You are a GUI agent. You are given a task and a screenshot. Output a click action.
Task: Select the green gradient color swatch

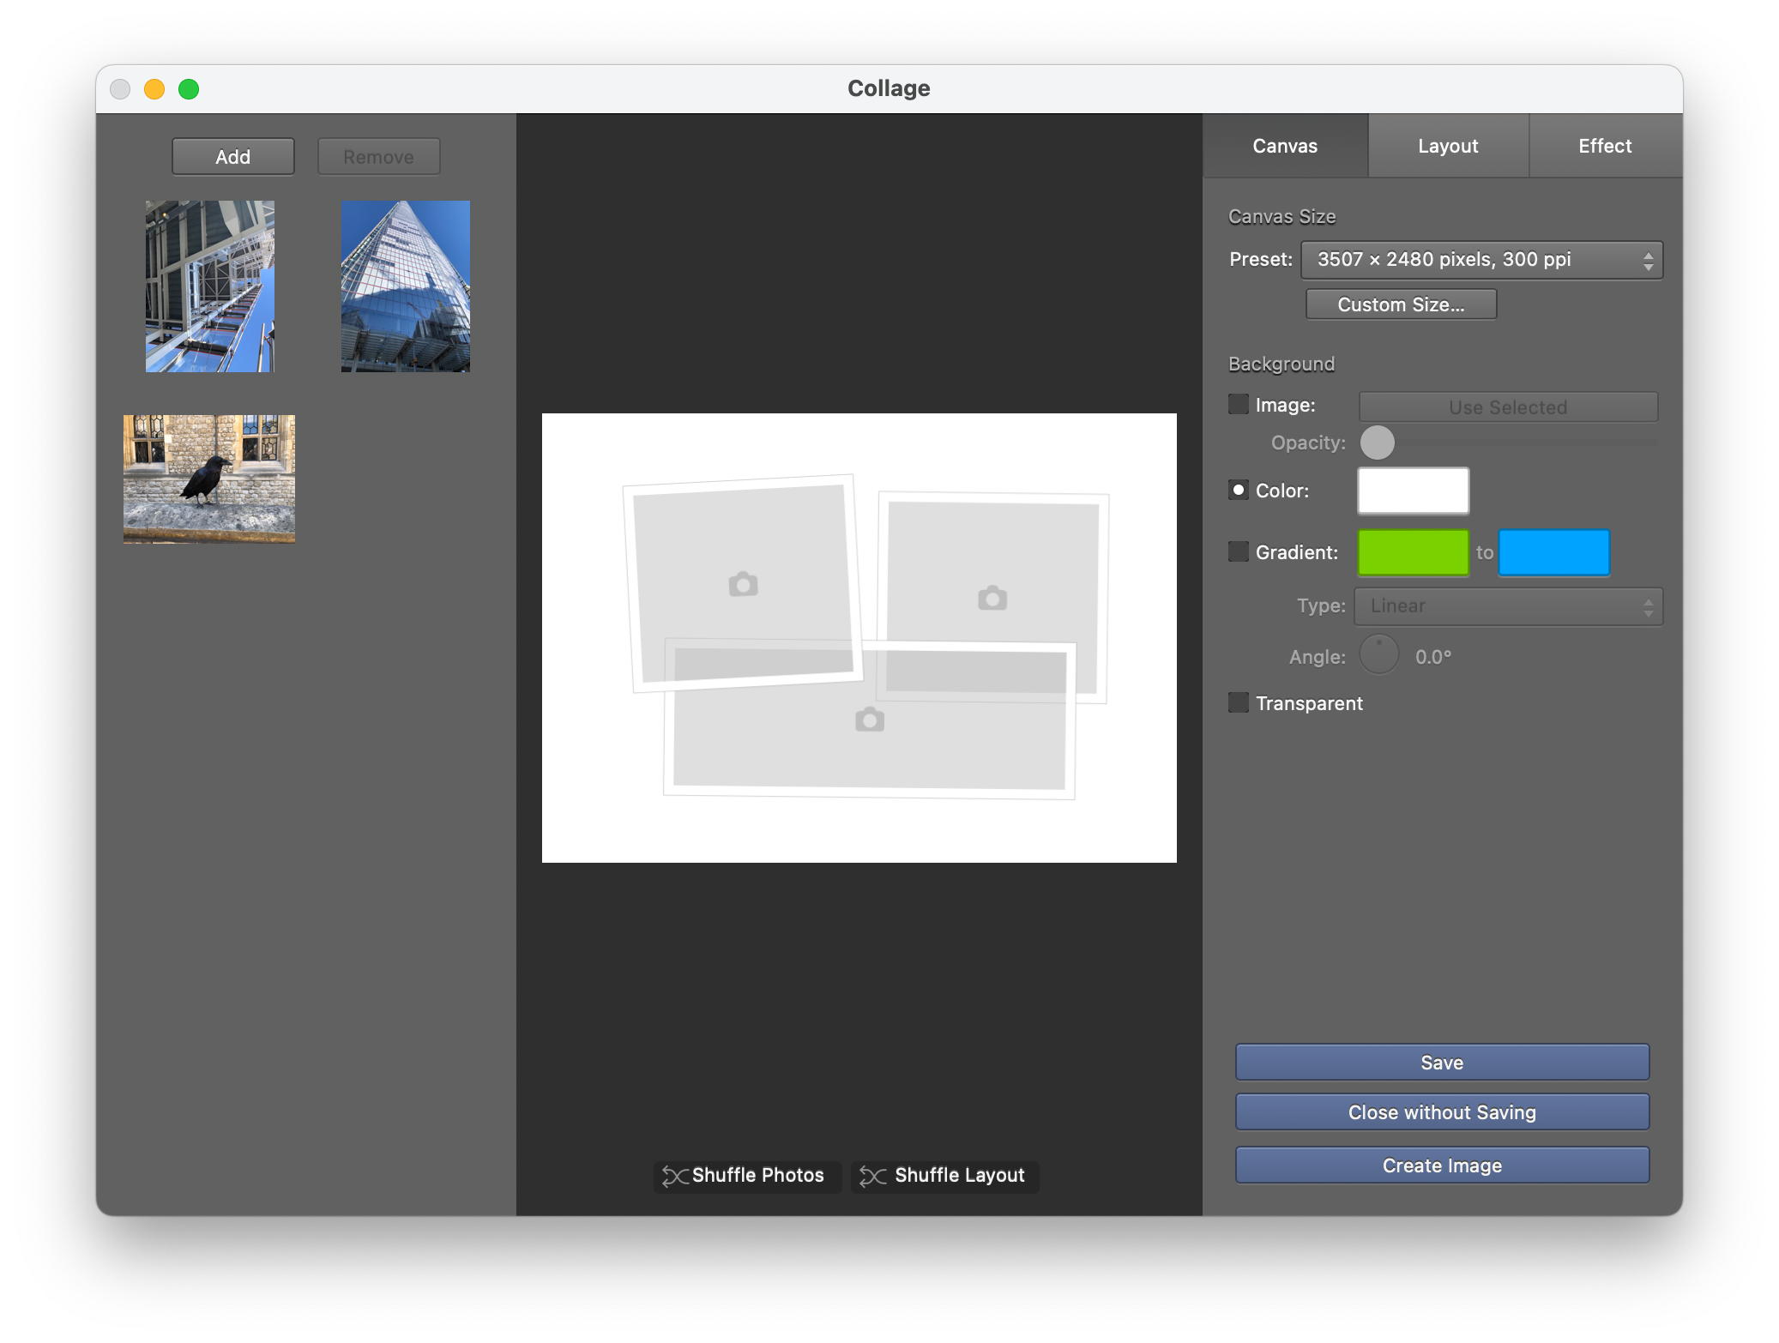click(x=1414, y=551)
